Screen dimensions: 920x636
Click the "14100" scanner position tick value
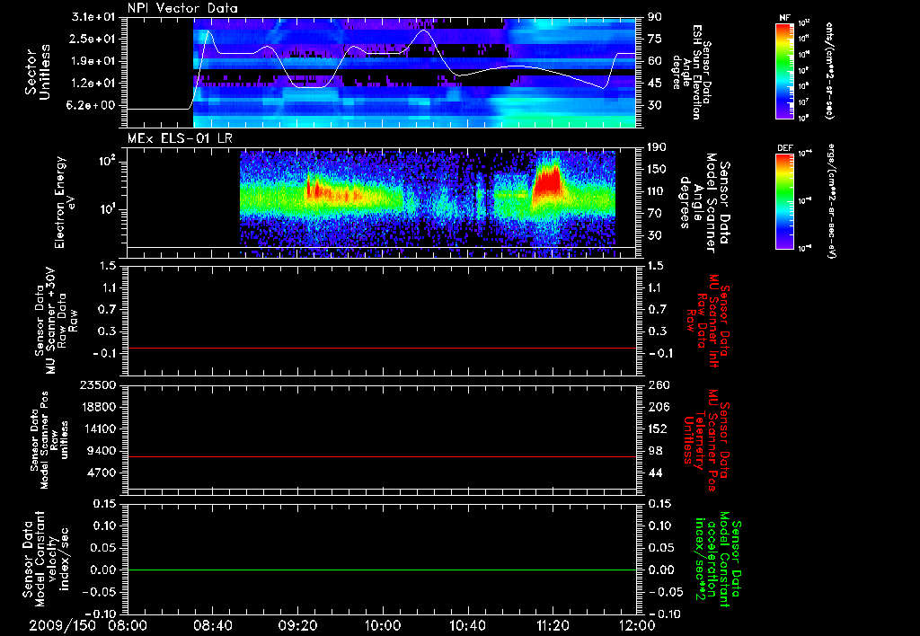98,428
